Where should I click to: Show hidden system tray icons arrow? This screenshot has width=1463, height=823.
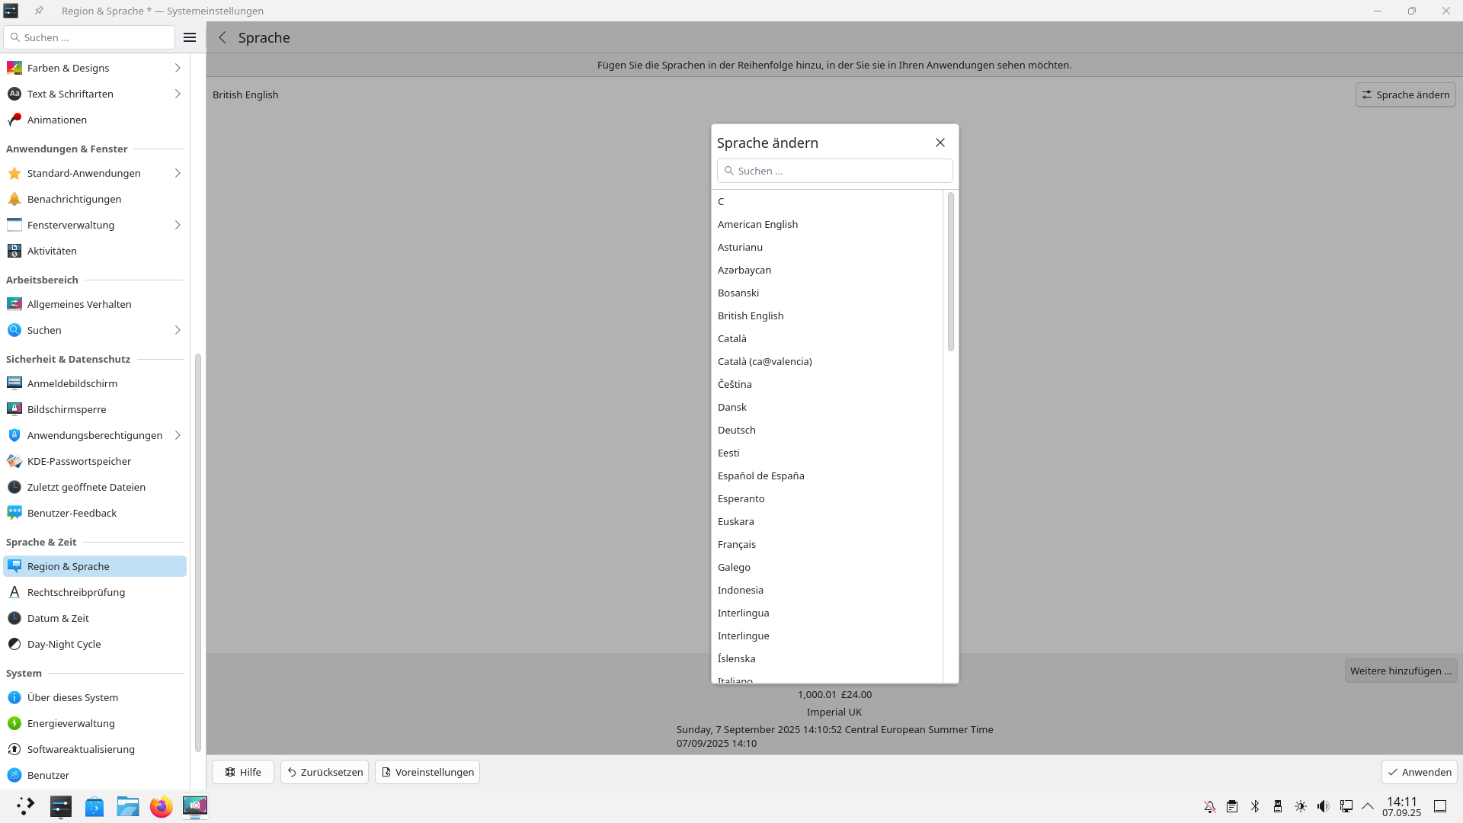pos(1368,806)
